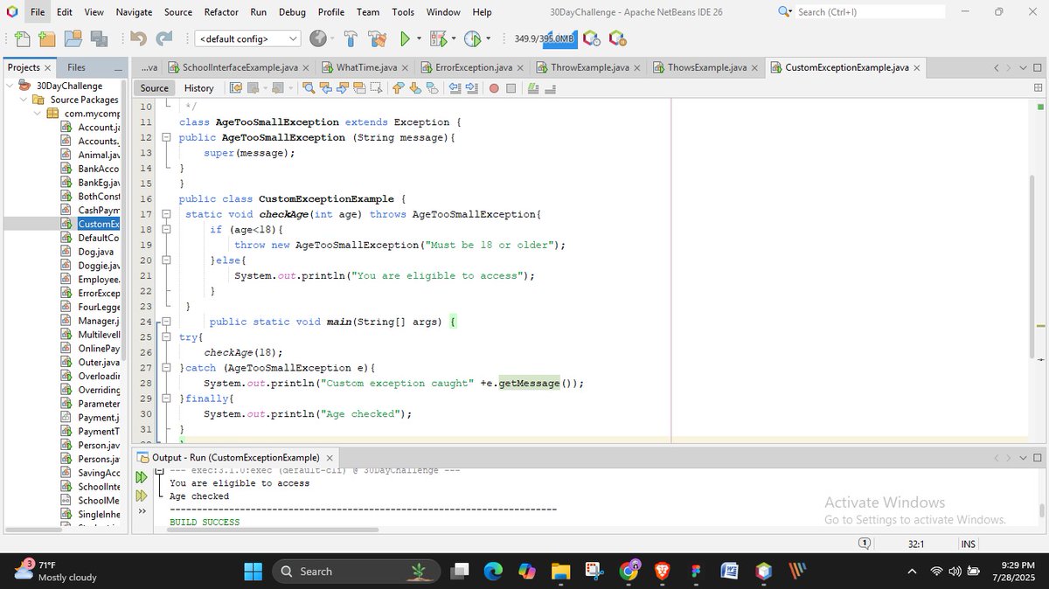Screen dimensions: 1049x589
Task: Collapse the com.mycomp package node
Action: tap(36, 114)
